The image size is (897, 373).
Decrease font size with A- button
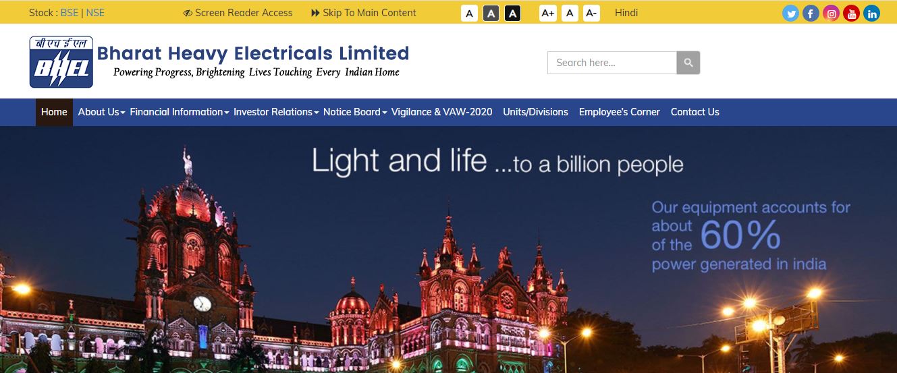point(591,13)
